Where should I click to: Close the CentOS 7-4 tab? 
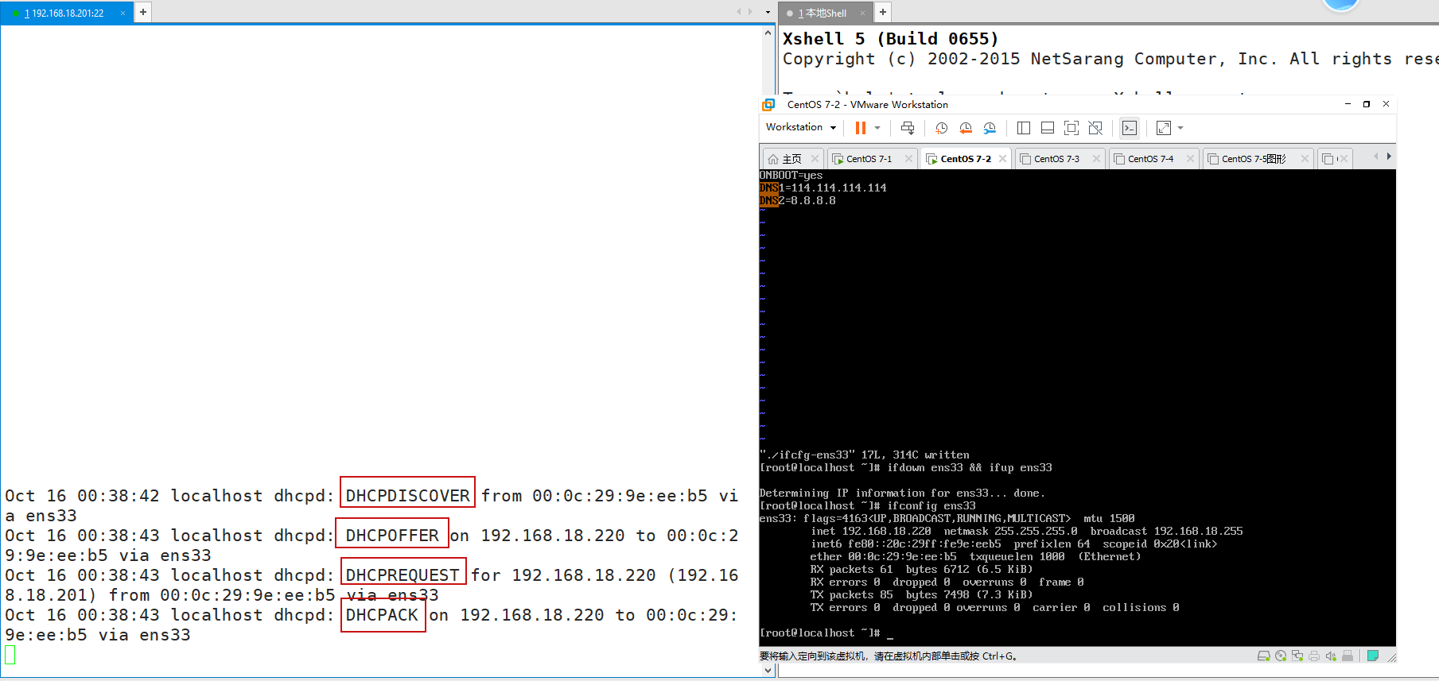pyautogui.click(x=1190, y=159)
